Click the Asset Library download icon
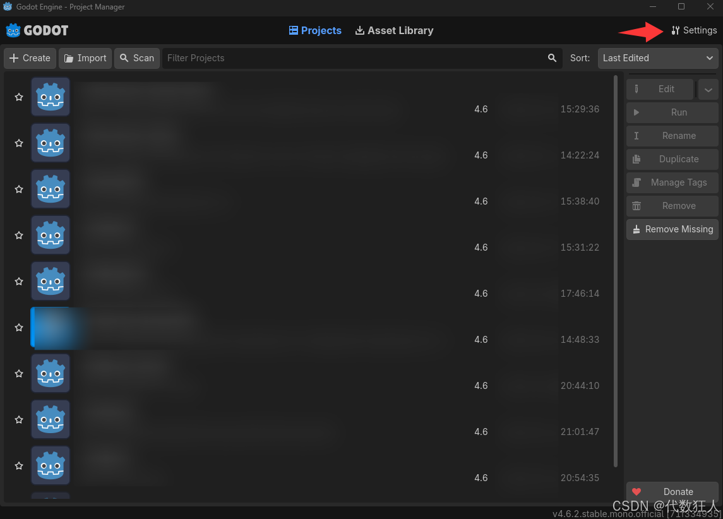 click(360, 30)
